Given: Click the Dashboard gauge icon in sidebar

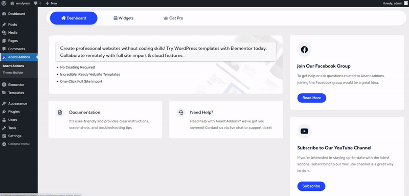Looking at the screenshot, I should tap(4, 14).
